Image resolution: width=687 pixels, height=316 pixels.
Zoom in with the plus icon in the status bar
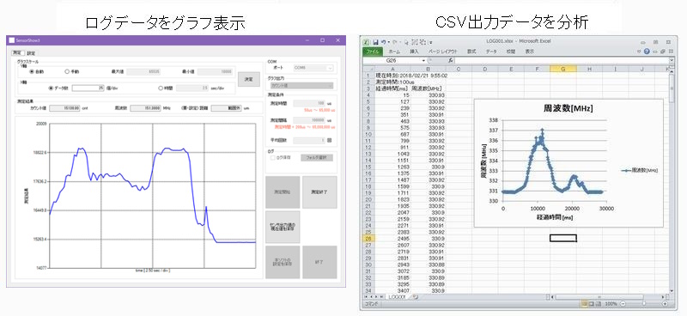(x=665, y=303)
